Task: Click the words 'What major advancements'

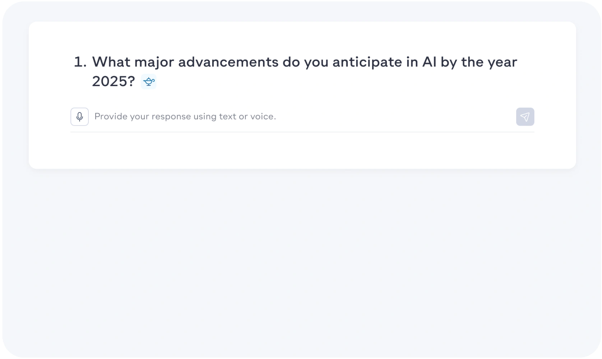Action: coord(185,62)
